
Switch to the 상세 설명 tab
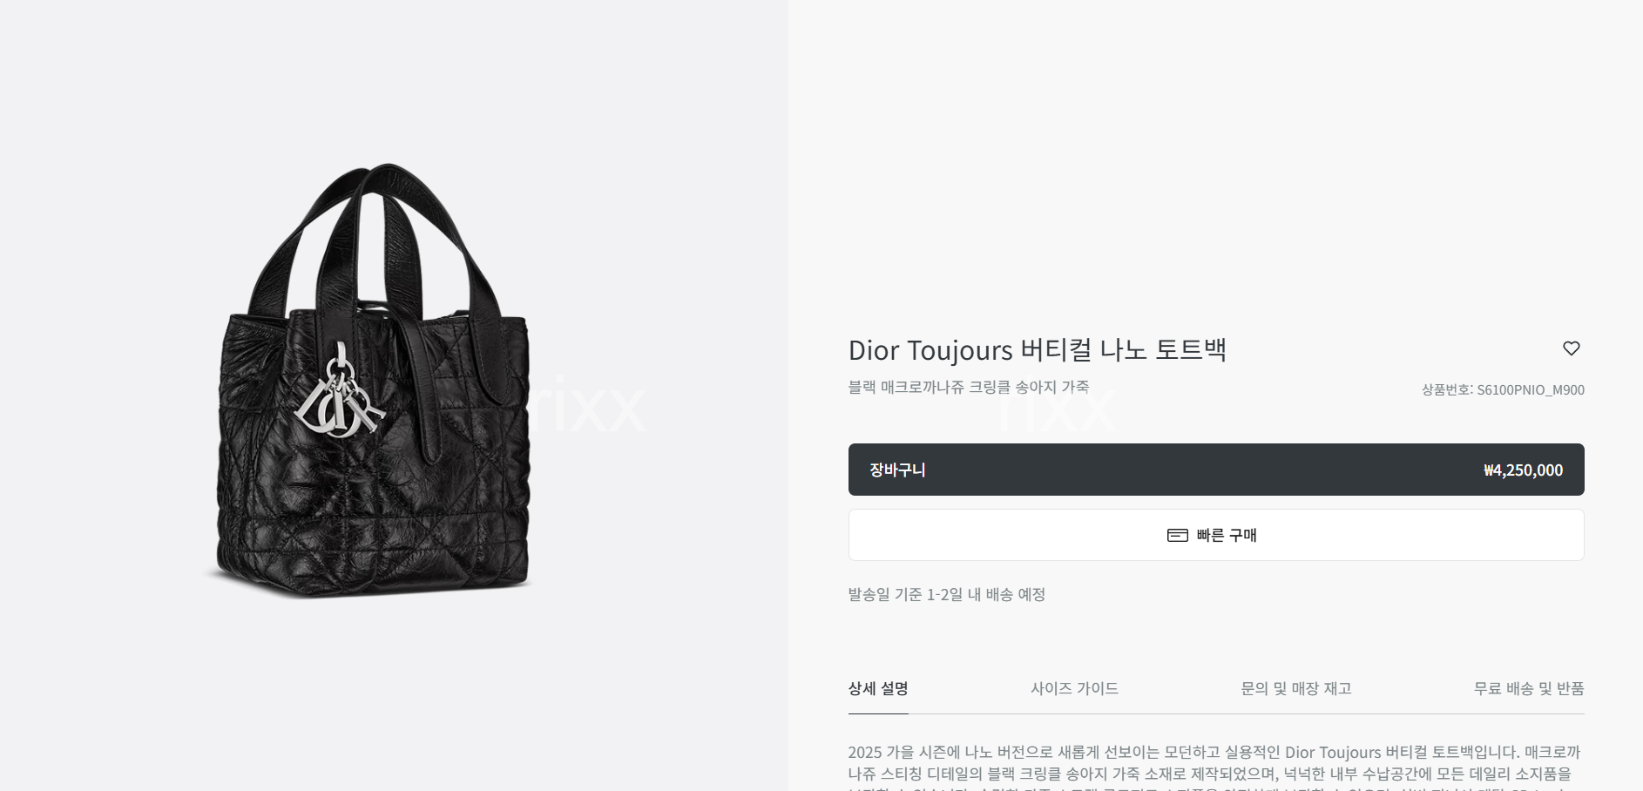878,688
